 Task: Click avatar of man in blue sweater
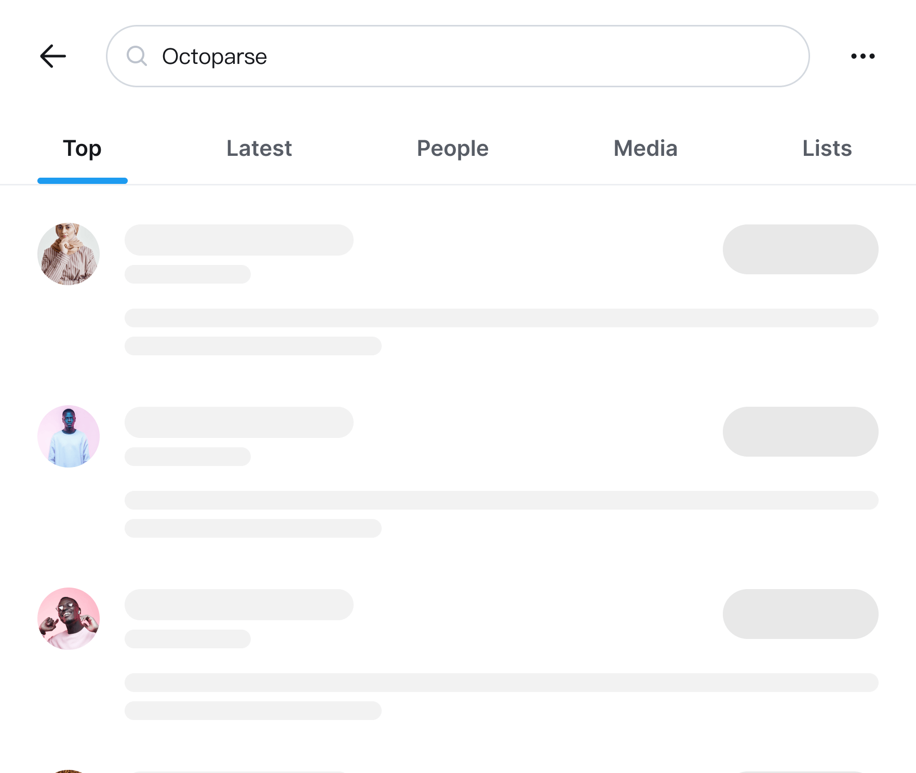tap(69, 436)
